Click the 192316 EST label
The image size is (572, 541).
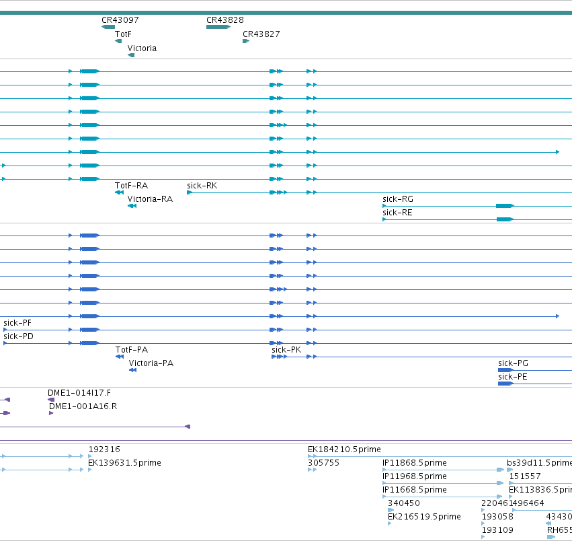click(x=104, y=449)
